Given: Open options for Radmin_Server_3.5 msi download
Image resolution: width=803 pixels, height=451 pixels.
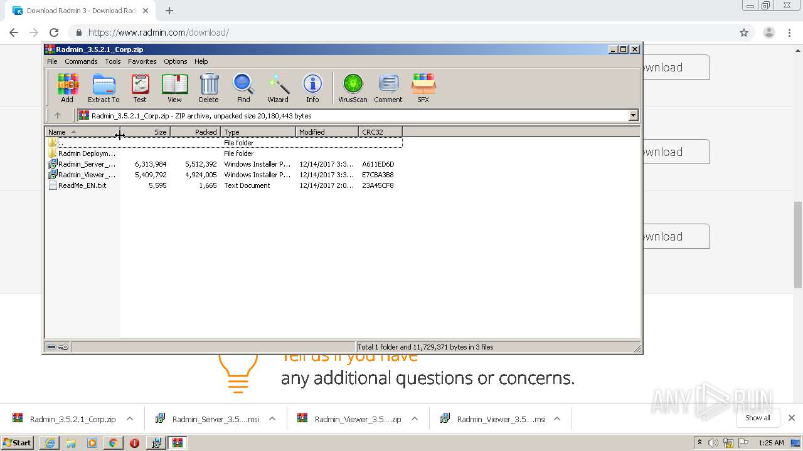Looking at the screenshot, I should coord(272,419).
